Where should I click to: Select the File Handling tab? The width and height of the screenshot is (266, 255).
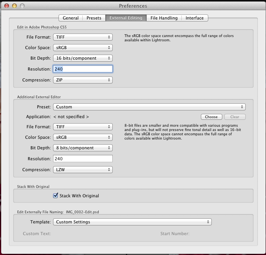pyautogui.click(x=164, y=18)
